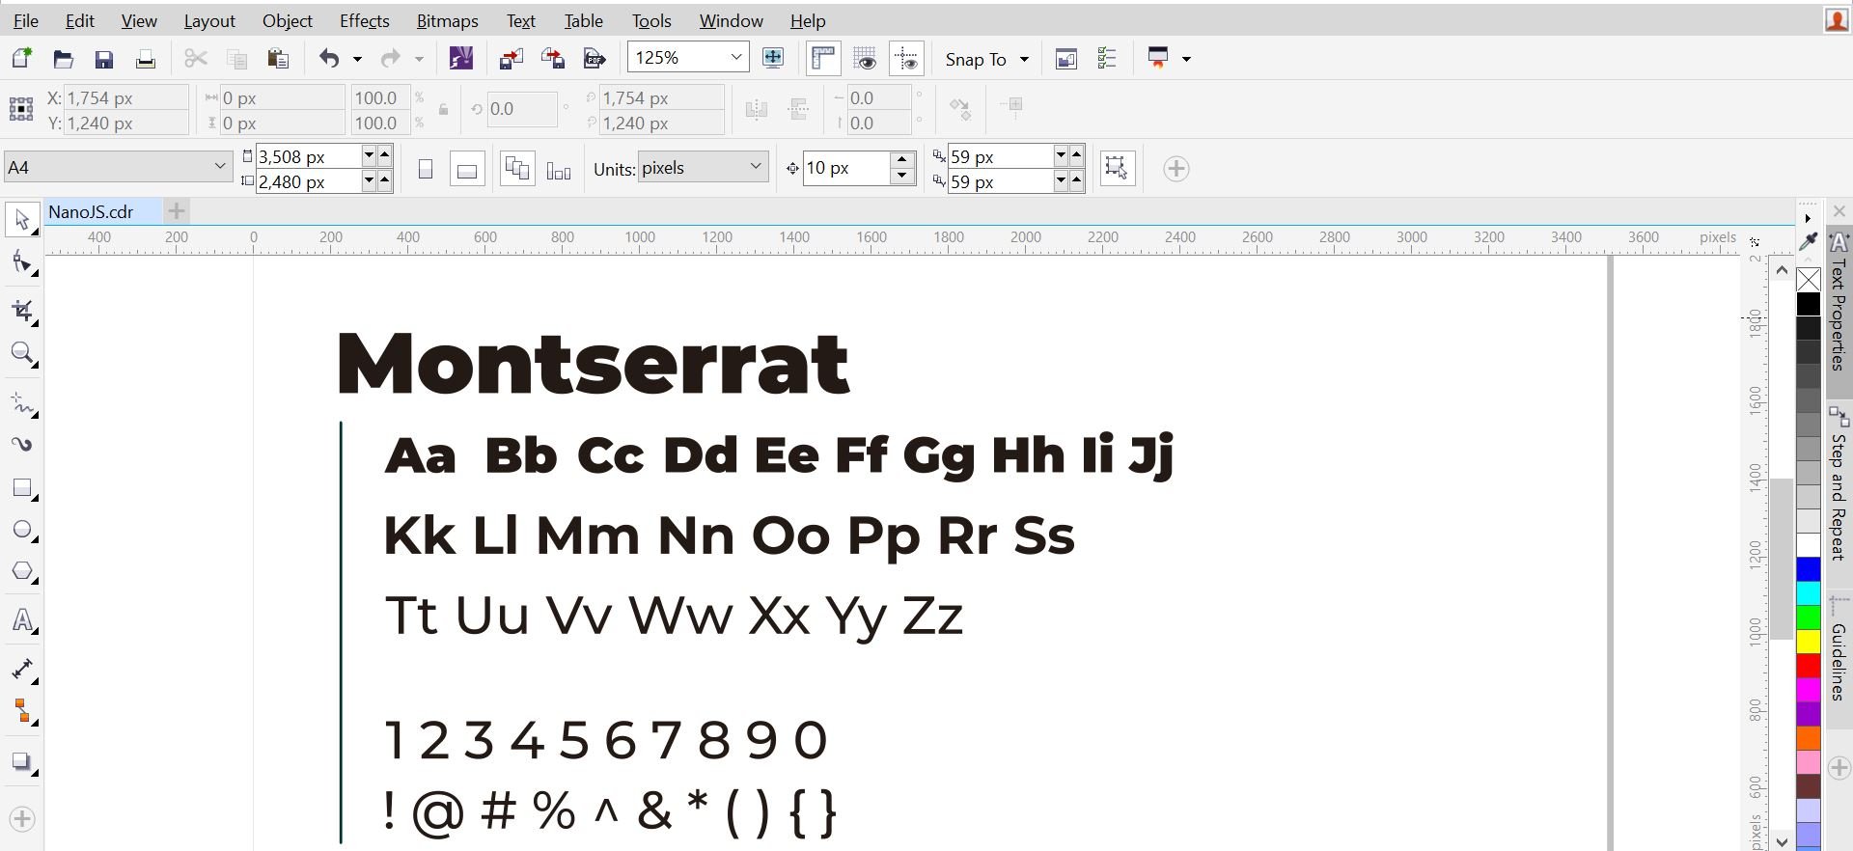The image size is (1853, 851).
Task: Select the Connector tool
Action: pos(23,713)
